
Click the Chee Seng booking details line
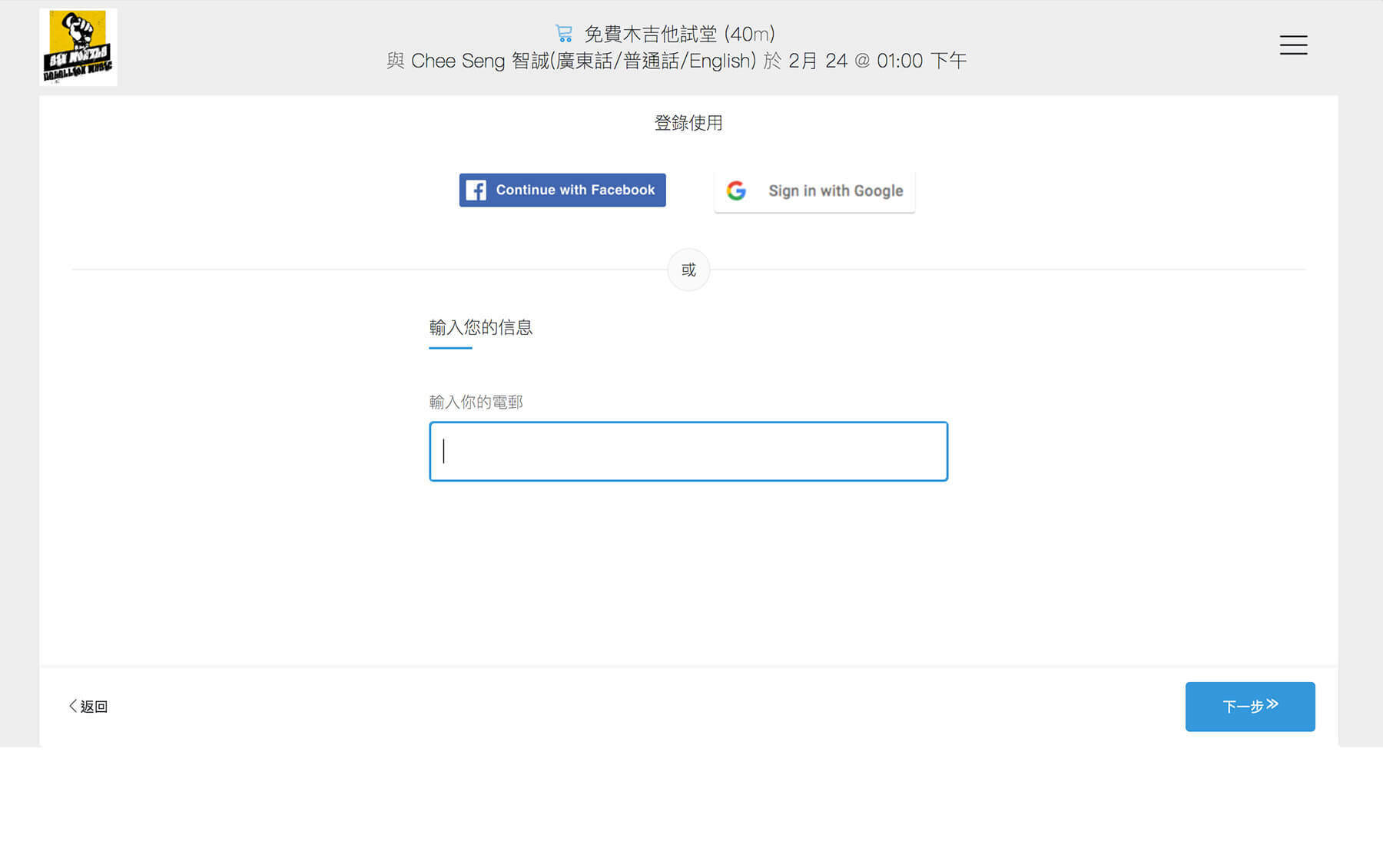coord(676,61)
